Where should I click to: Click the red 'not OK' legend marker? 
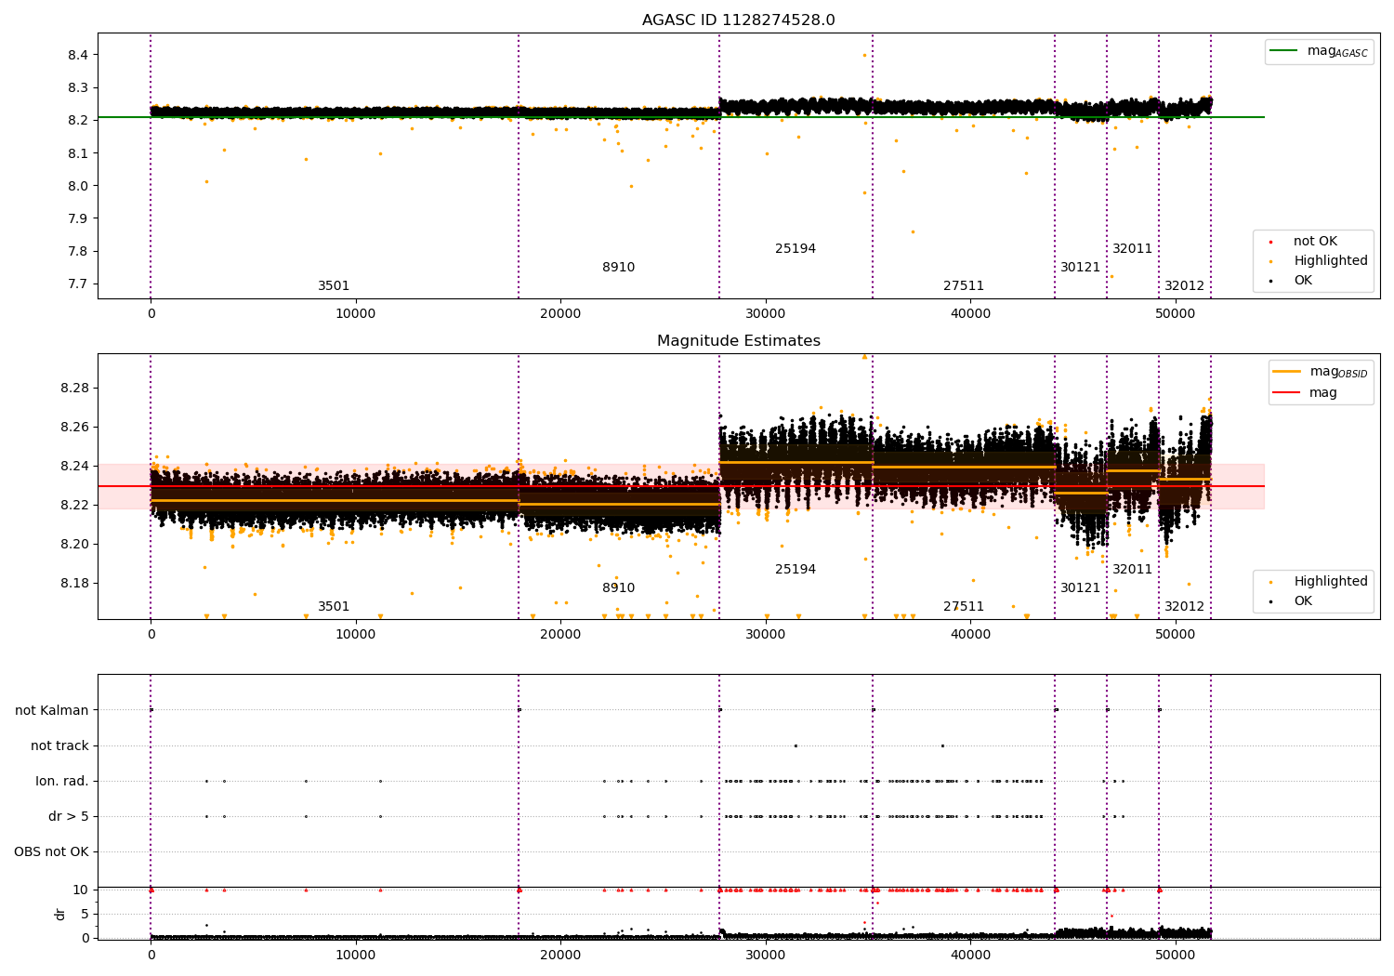coord(1270,242)
